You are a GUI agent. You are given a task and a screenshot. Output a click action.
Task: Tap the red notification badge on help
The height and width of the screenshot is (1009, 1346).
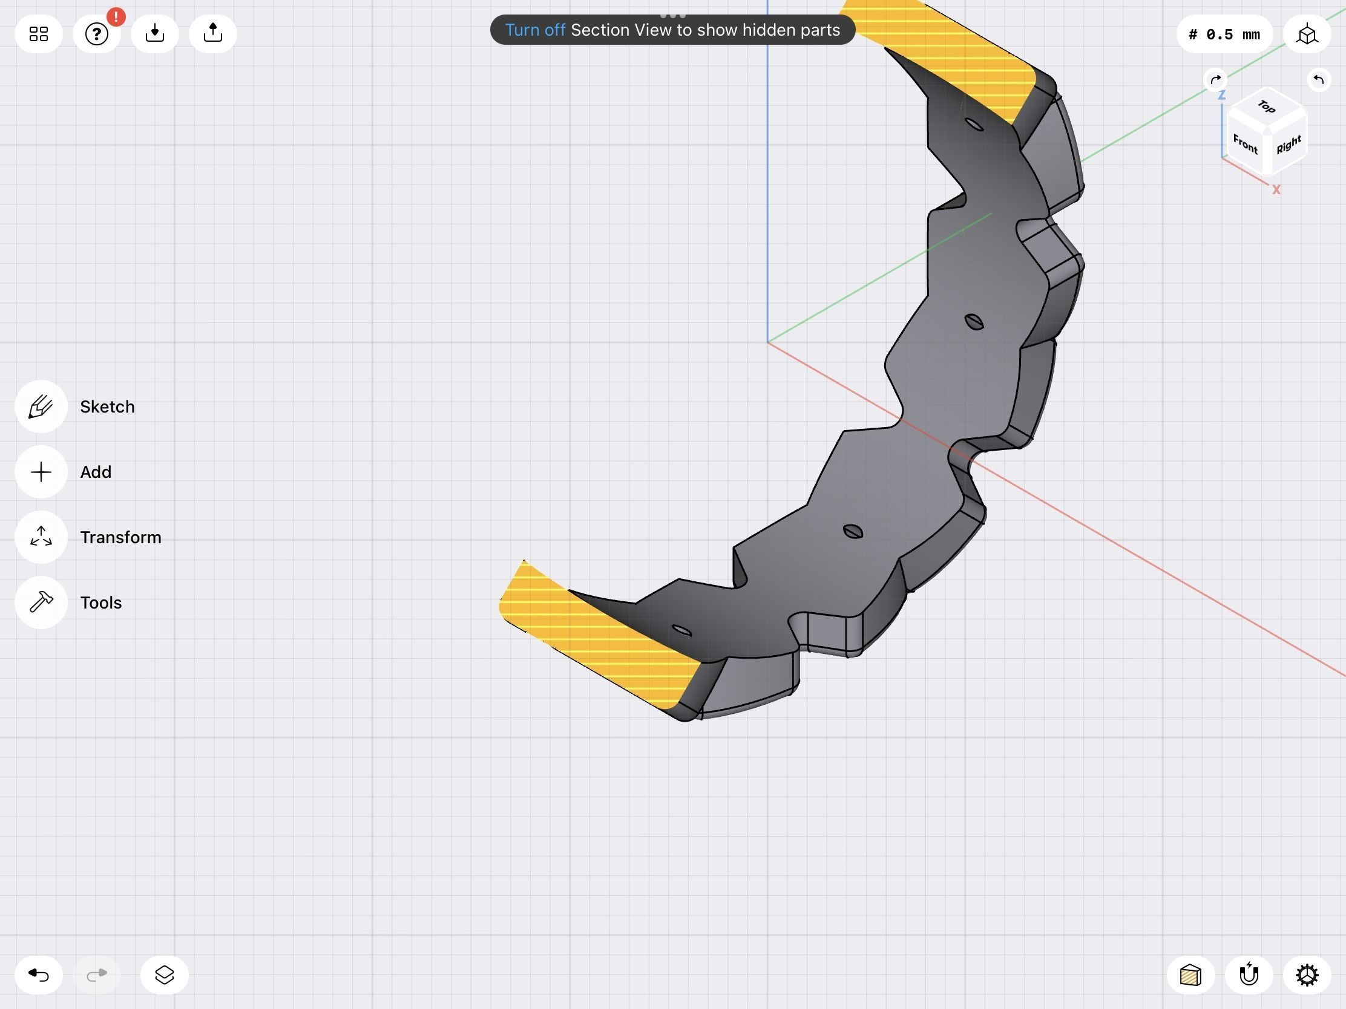[116, 16]
